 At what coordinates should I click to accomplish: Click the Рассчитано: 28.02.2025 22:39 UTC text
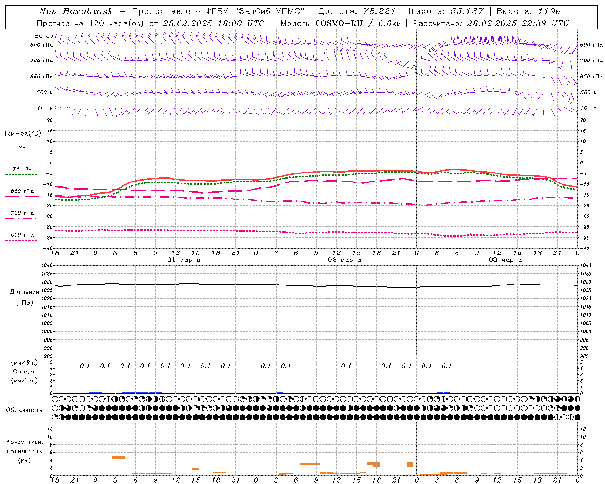click(491, 23)
